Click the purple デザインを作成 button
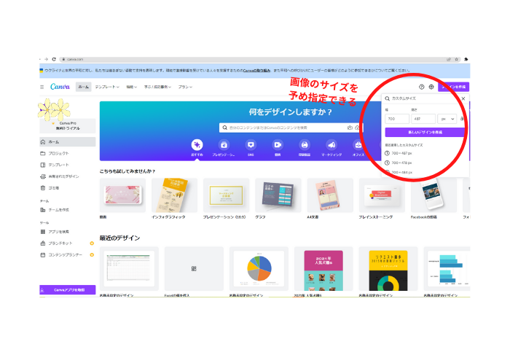 453,87
